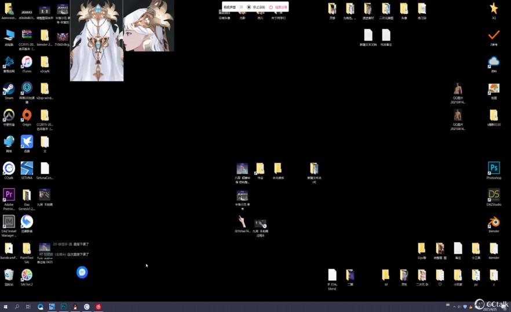Viewport: 511px width, 312px height.
Task: Switch to Edge browser in the taskbar
Action: [x=41, y=306]
